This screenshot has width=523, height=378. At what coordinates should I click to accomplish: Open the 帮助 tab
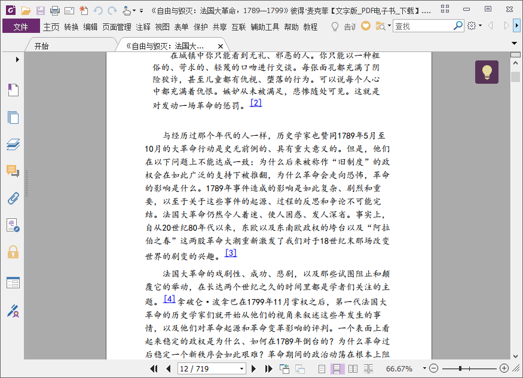click(x=291, y=27)
